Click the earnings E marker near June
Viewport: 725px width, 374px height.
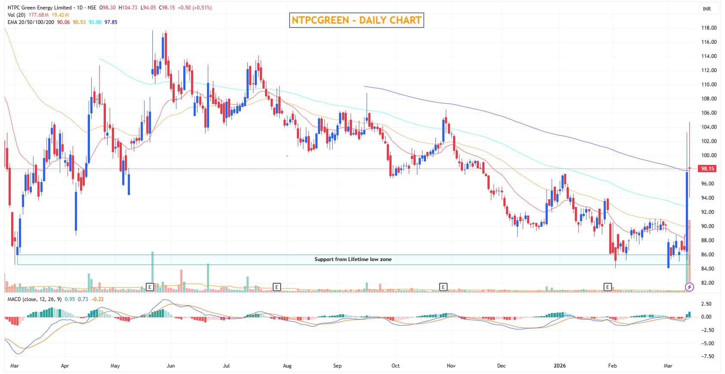pos(150,286)
